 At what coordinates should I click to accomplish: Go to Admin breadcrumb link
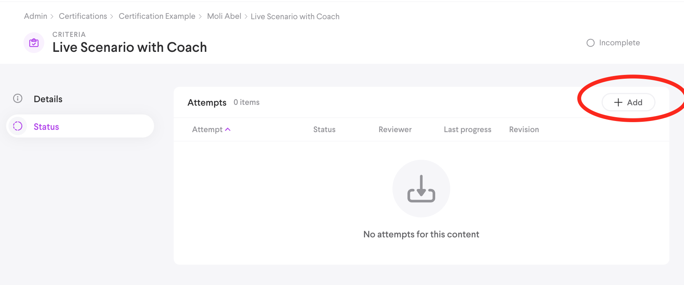click(x=35, y=16)
